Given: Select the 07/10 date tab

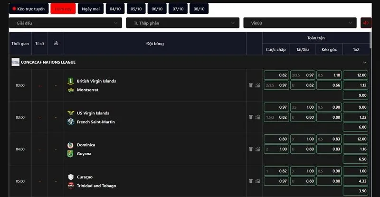Looking at the screenshot, I should 178,9.
